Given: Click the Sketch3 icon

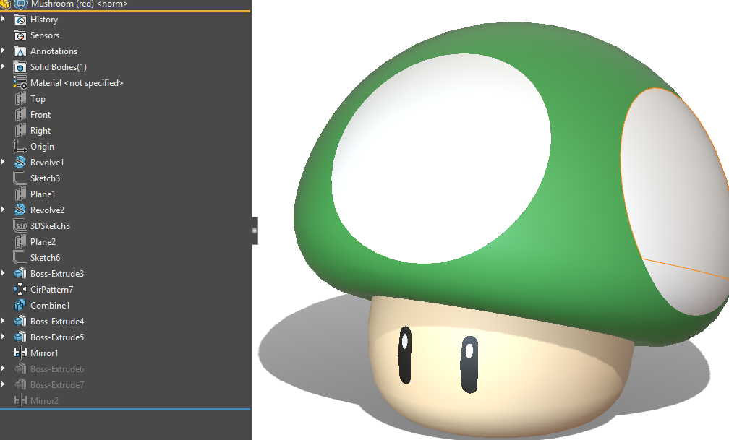Looking at the screenshot, I should pos(20,178).
